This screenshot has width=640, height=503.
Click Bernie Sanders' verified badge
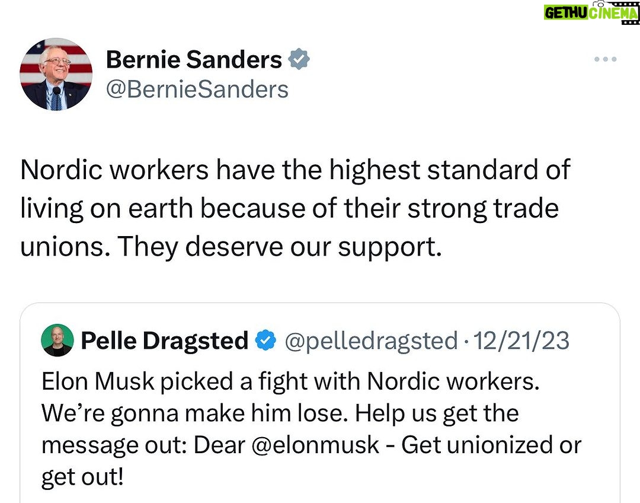point(299,59)
